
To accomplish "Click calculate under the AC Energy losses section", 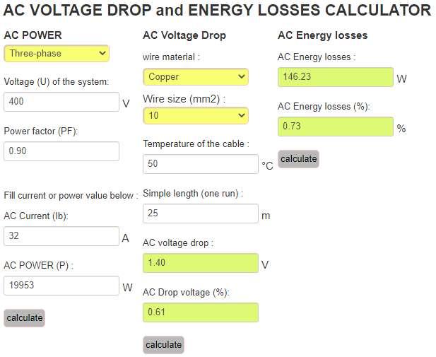I will (298, 159).
